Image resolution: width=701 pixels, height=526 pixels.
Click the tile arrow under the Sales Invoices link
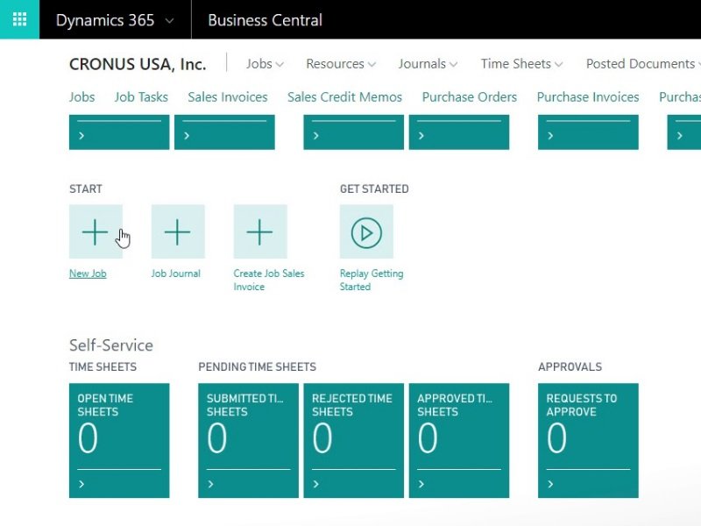[187, 136]
